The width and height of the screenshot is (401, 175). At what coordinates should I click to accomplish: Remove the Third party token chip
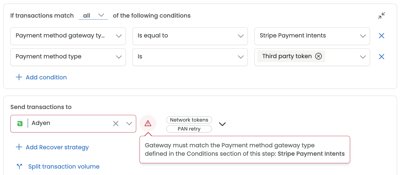click(319, 56)
